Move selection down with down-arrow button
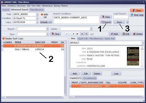The image size is (146, 103). pyautogui.click(x=86, y=34)
